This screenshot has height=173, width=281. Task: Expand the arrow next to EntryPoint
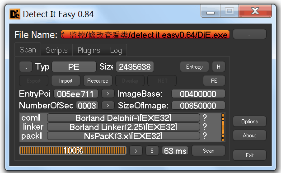click(x=108, y=94)
